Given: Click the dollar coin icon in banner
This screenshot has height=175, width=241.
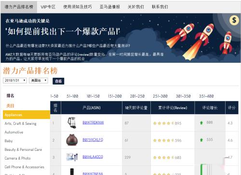Looking at the screenshot, I should coord(234,20).
